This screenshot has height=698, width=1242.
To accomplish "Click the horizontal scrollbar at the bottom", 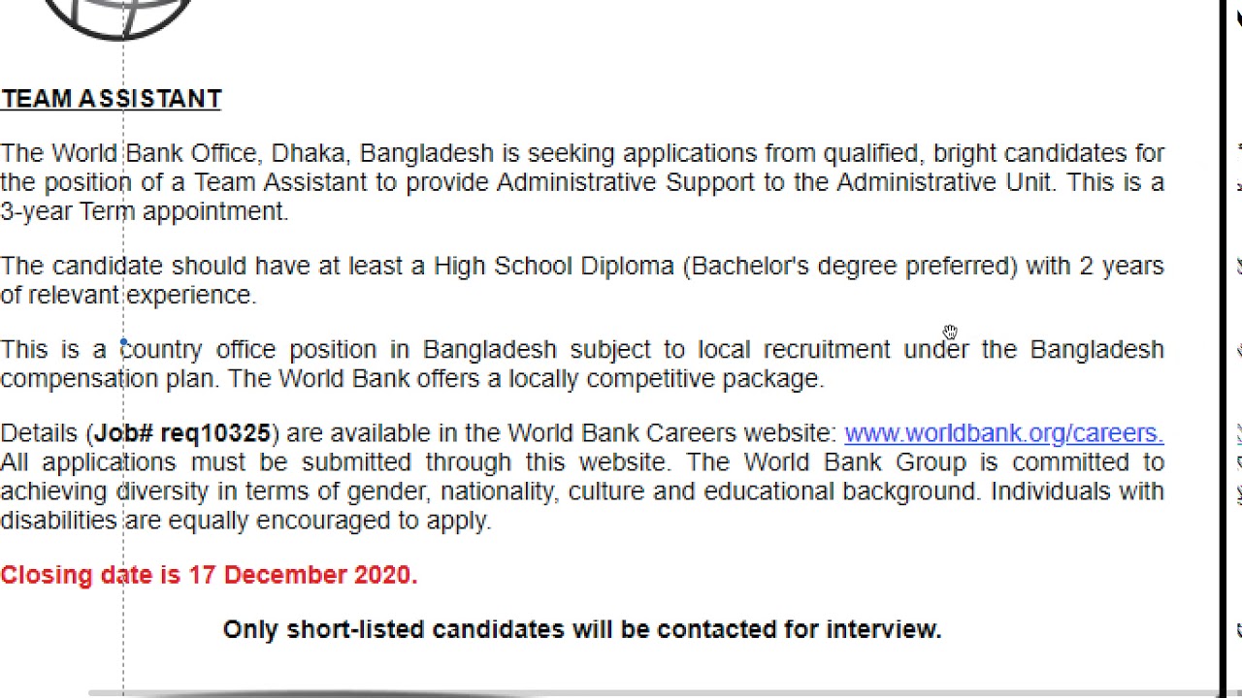I will click(310, 693).
